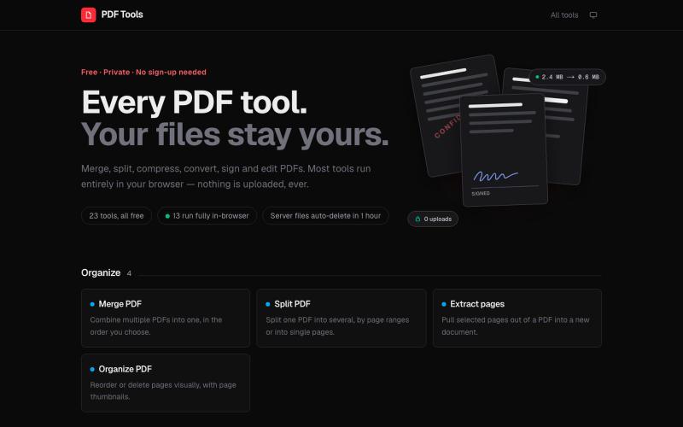
Task: Click the lock icon in uploads badge
Action: 417,219
